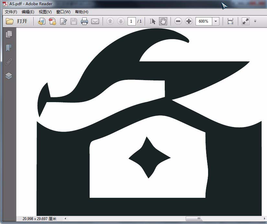Zoom in with the plus button
The height and width of the screenshot is (224, 267).
coord(189,21)
